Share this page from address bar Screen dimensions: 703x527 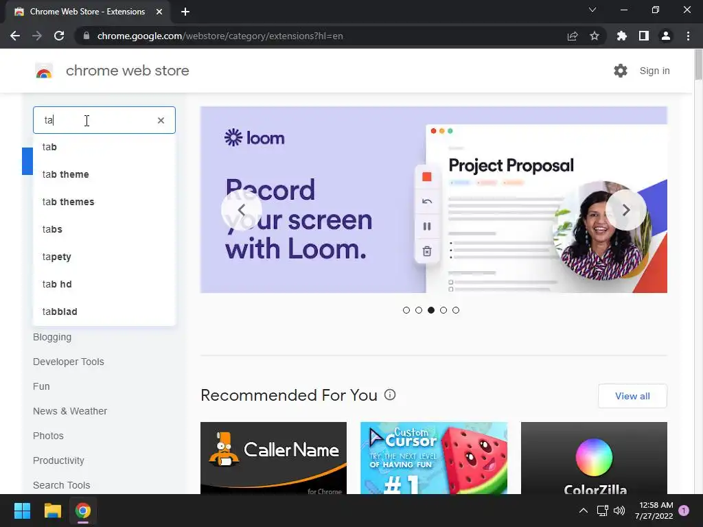(x=573, y=36)
